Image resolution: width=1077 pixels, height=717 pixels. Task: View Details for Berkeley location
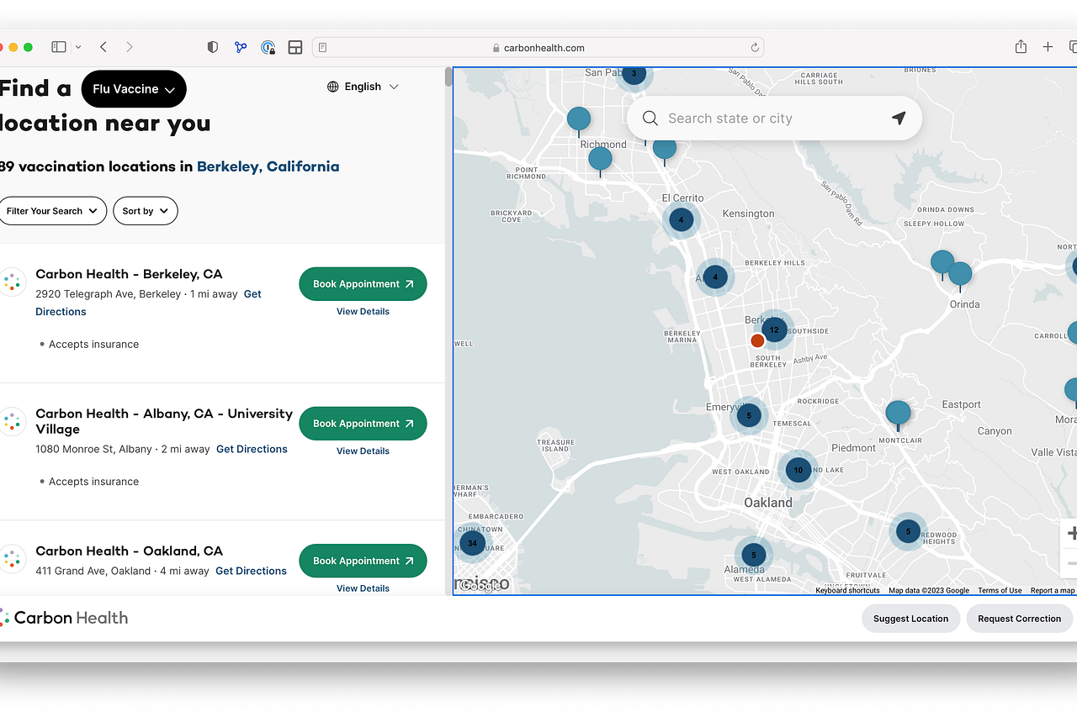click(x=363, y=311)
